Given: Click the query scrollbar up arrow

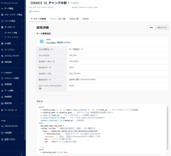Looking at the screenshot, I should [167, 105].
